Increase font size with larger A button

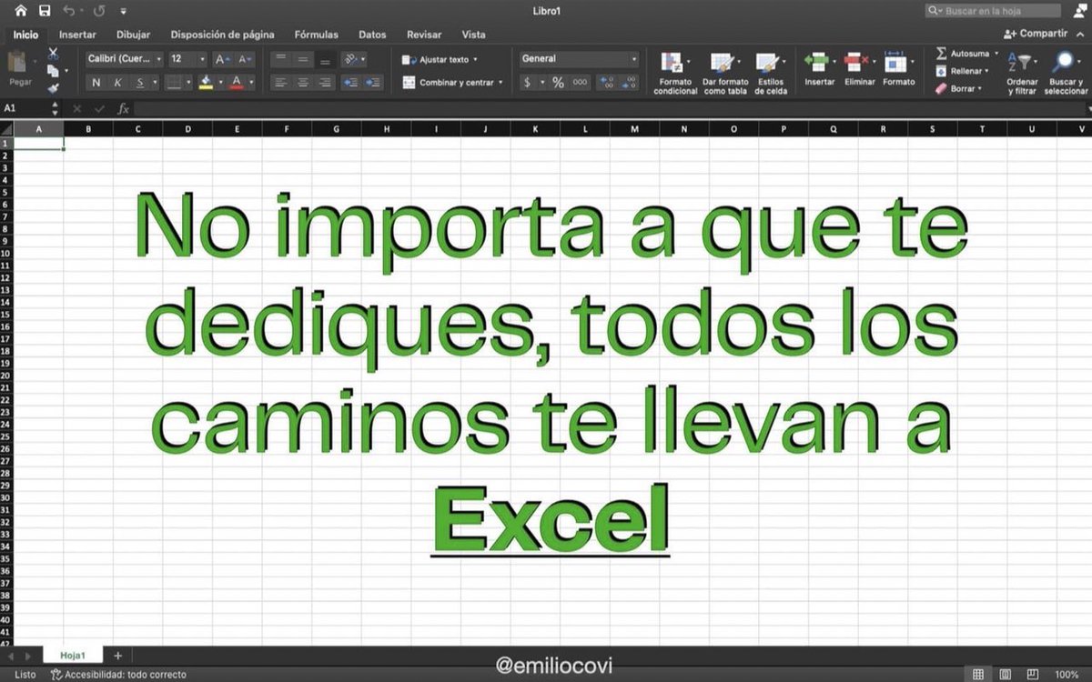tap(223, 58)
